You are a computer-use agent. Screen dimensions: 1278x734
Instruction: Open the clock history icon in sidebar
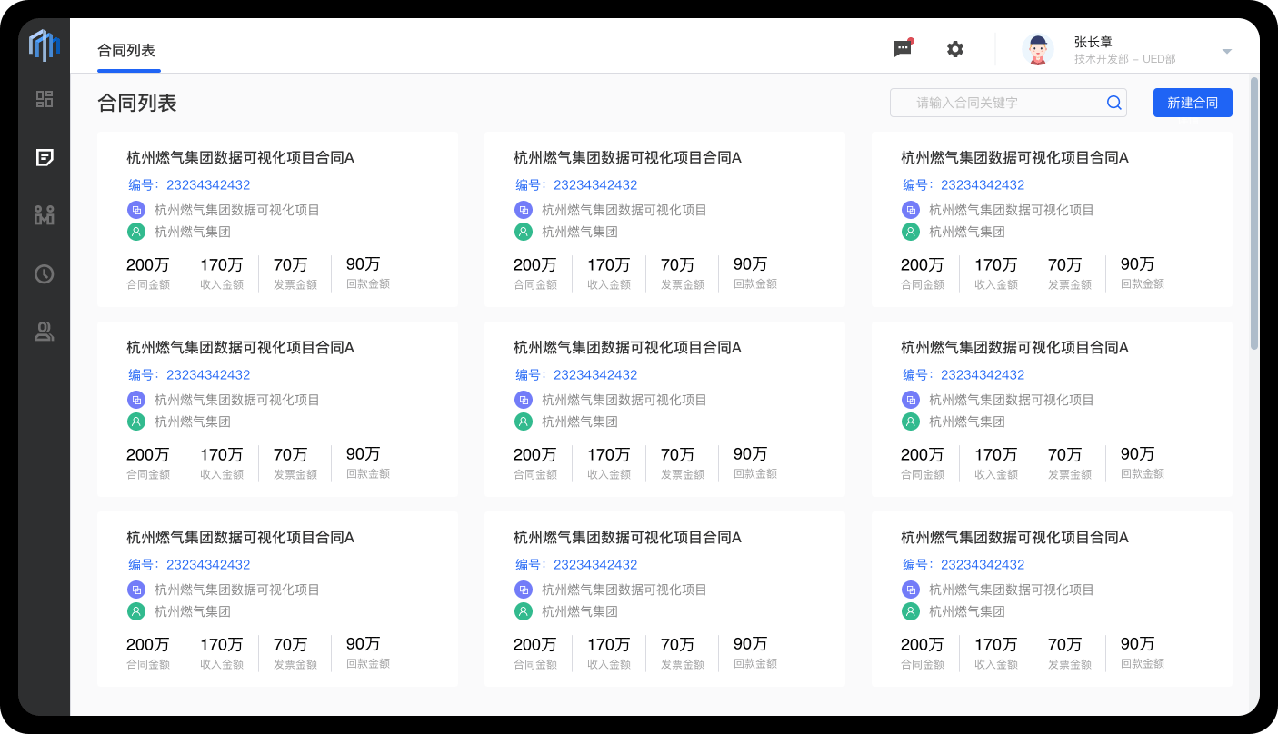coord(45,273)
